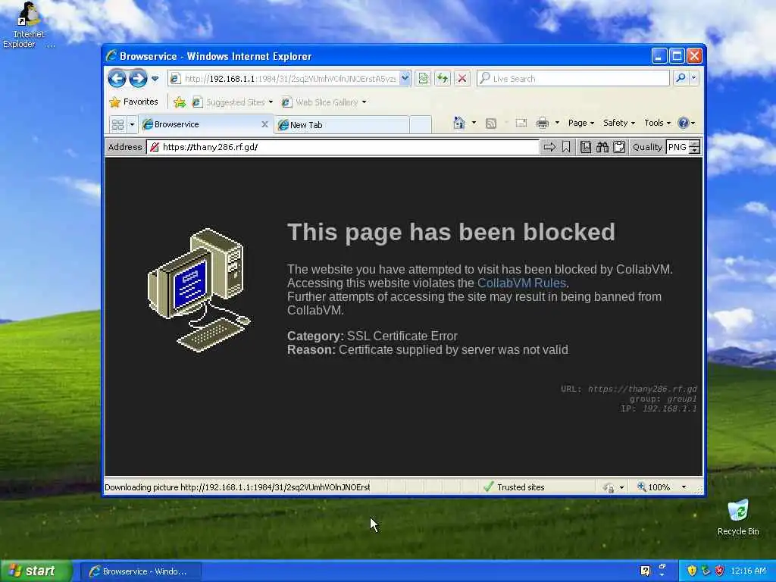Open the Start menu

(36, 571)
